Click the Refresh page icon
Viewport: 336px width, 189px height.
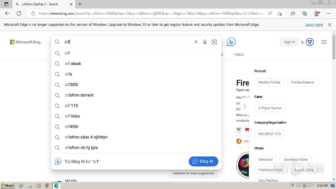click(19, 13)
